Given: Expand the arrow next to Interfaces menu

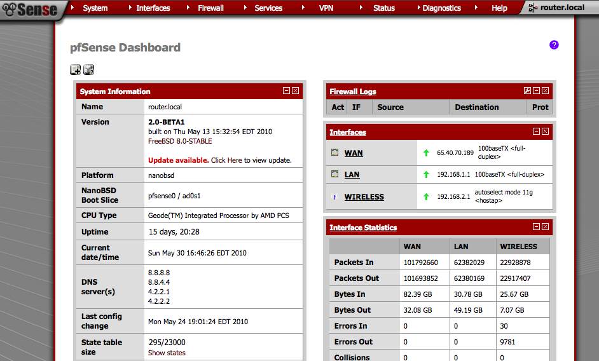Looking at the screenshot, I should coord(130,7).
